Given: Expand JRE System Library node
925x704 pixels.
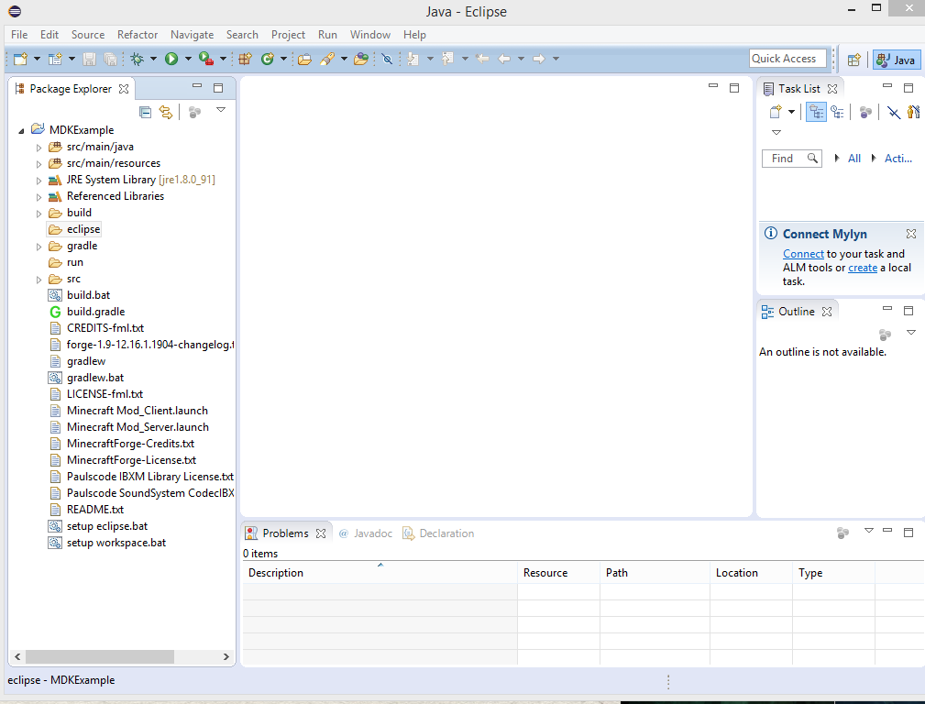Looking at the screenshot, I should (39, 181).
